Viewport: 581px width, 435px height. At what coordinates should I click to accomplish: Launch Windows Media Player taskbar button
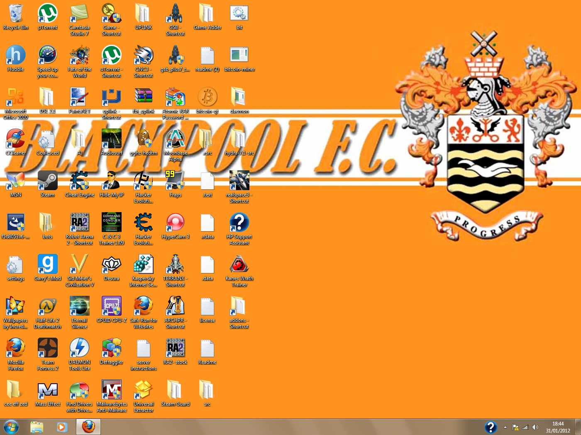click(62, 427)
